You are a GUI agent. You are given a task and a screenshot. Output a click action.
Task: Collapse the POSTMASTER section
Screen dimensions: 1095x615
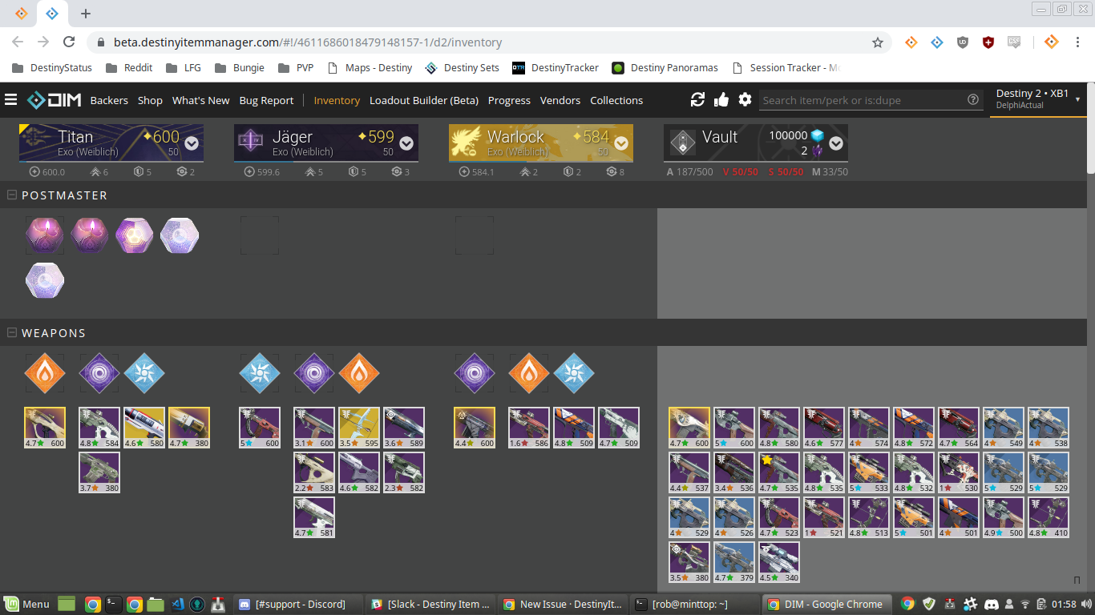point(10,195)
